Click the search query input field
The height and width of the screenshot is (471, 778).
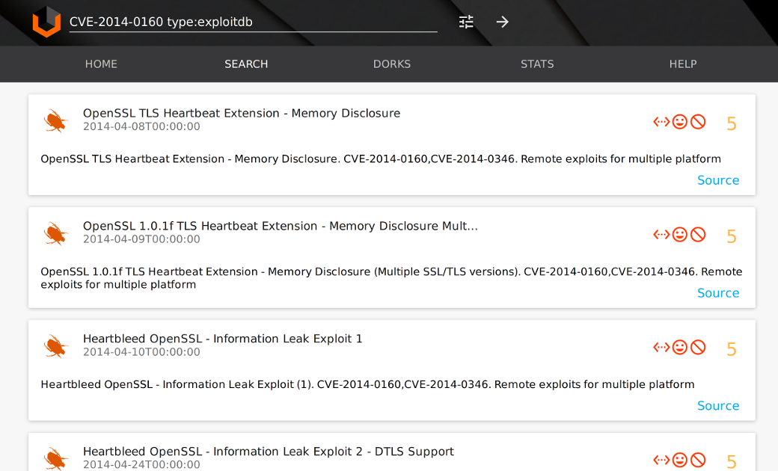pos(253,22)
